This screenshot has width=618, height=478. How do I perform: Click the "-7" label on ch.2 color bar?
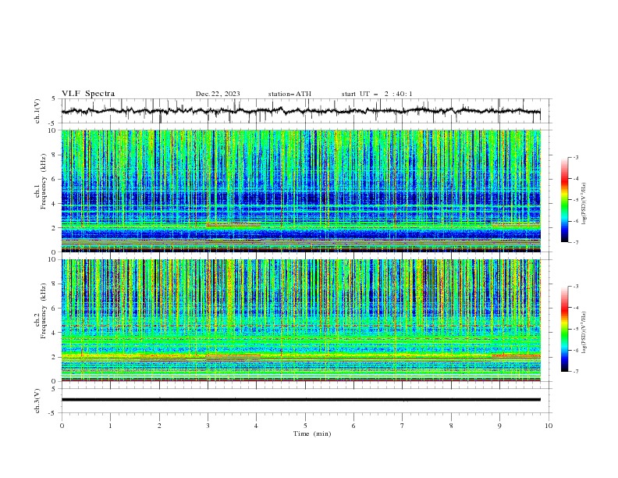(576, 372)
